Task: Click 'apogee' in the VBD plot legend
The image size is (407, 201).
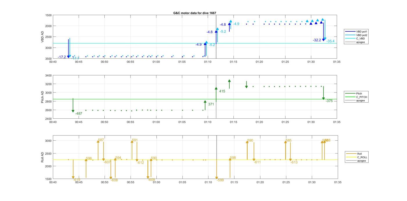Action: click(360, 42)
